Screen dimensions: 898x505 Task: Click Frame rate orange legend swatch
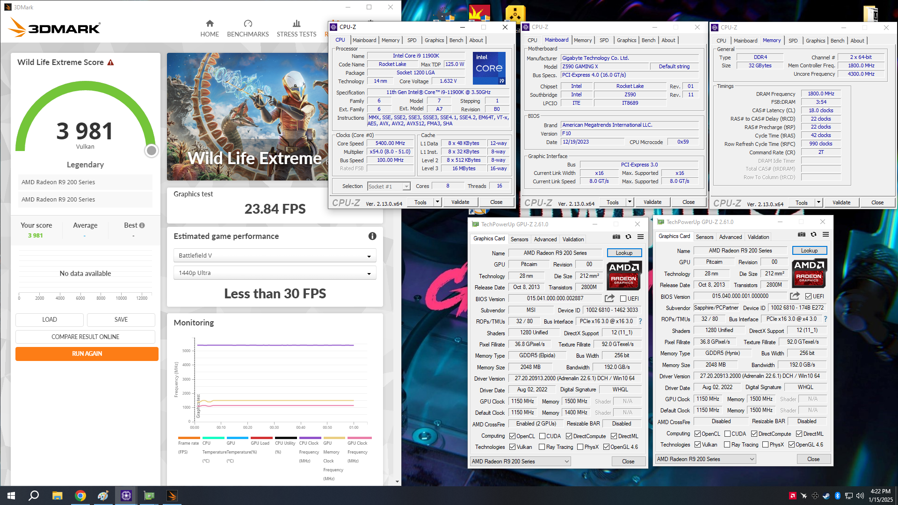[x=188, y=438]
